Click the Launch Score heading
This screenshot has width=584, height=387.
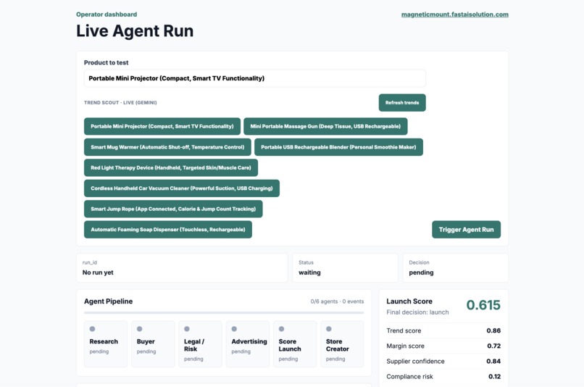(409, 301)
